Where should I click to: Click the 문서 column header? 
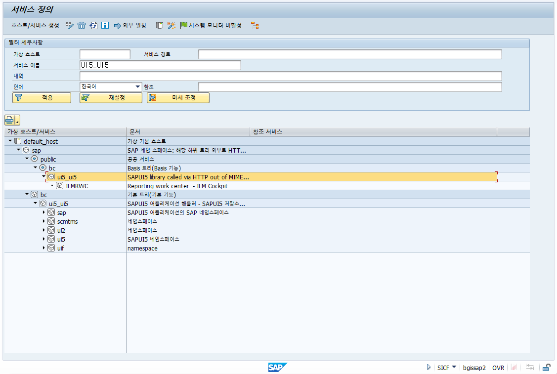pyautogui.click(x=188, y=132)
